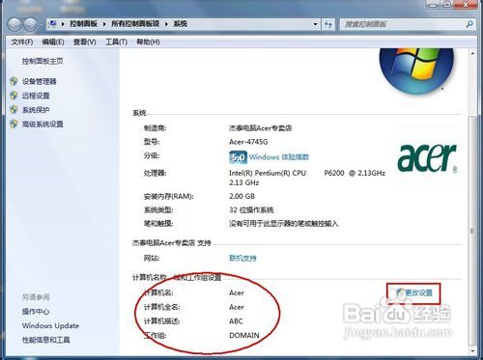The height and width of the screenshot is (360, 483).
Task: Open the Windows 体验指数 link
Action: (x=279, y=157)
